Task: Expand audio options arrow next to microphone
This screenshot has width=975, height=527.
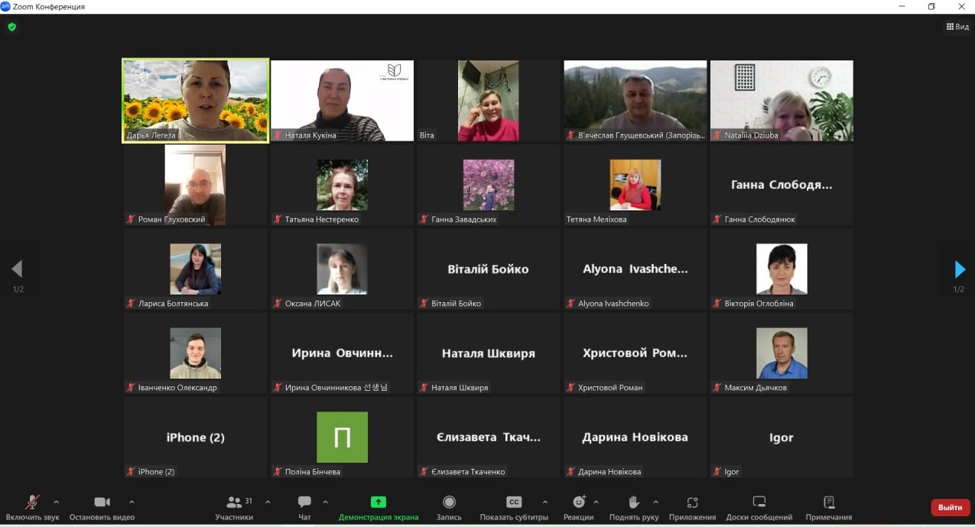Action: (56, 502)
